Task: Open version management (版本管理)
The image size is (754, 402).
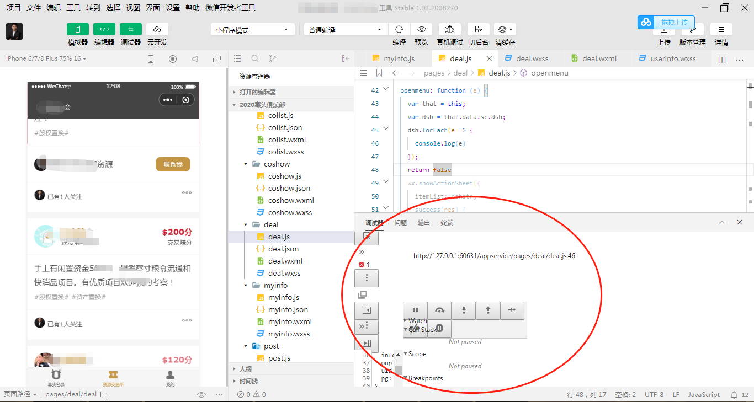Action: [693, 42]
